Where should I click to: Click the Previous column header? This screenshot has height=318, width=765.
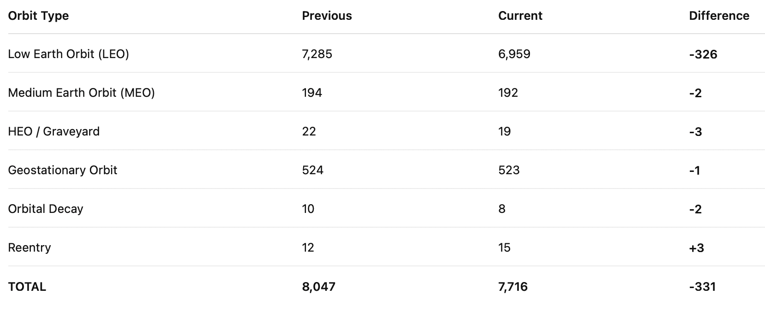click(327, 16)
